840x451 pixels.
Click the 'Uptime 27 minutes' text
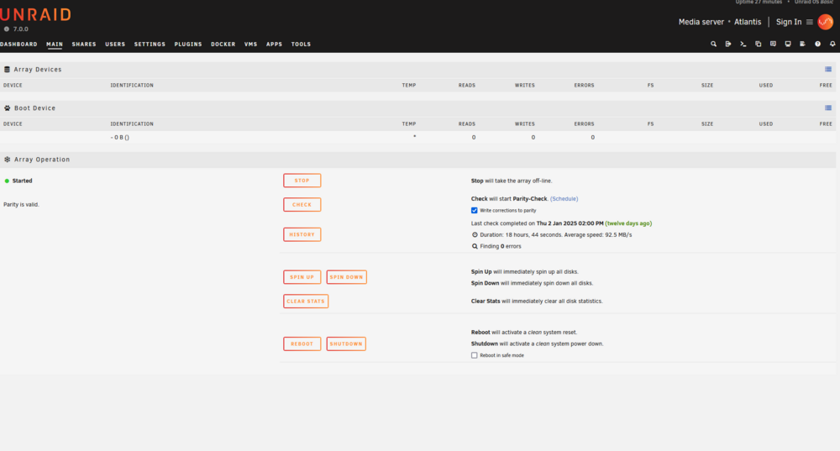click(x=759, y=3)
